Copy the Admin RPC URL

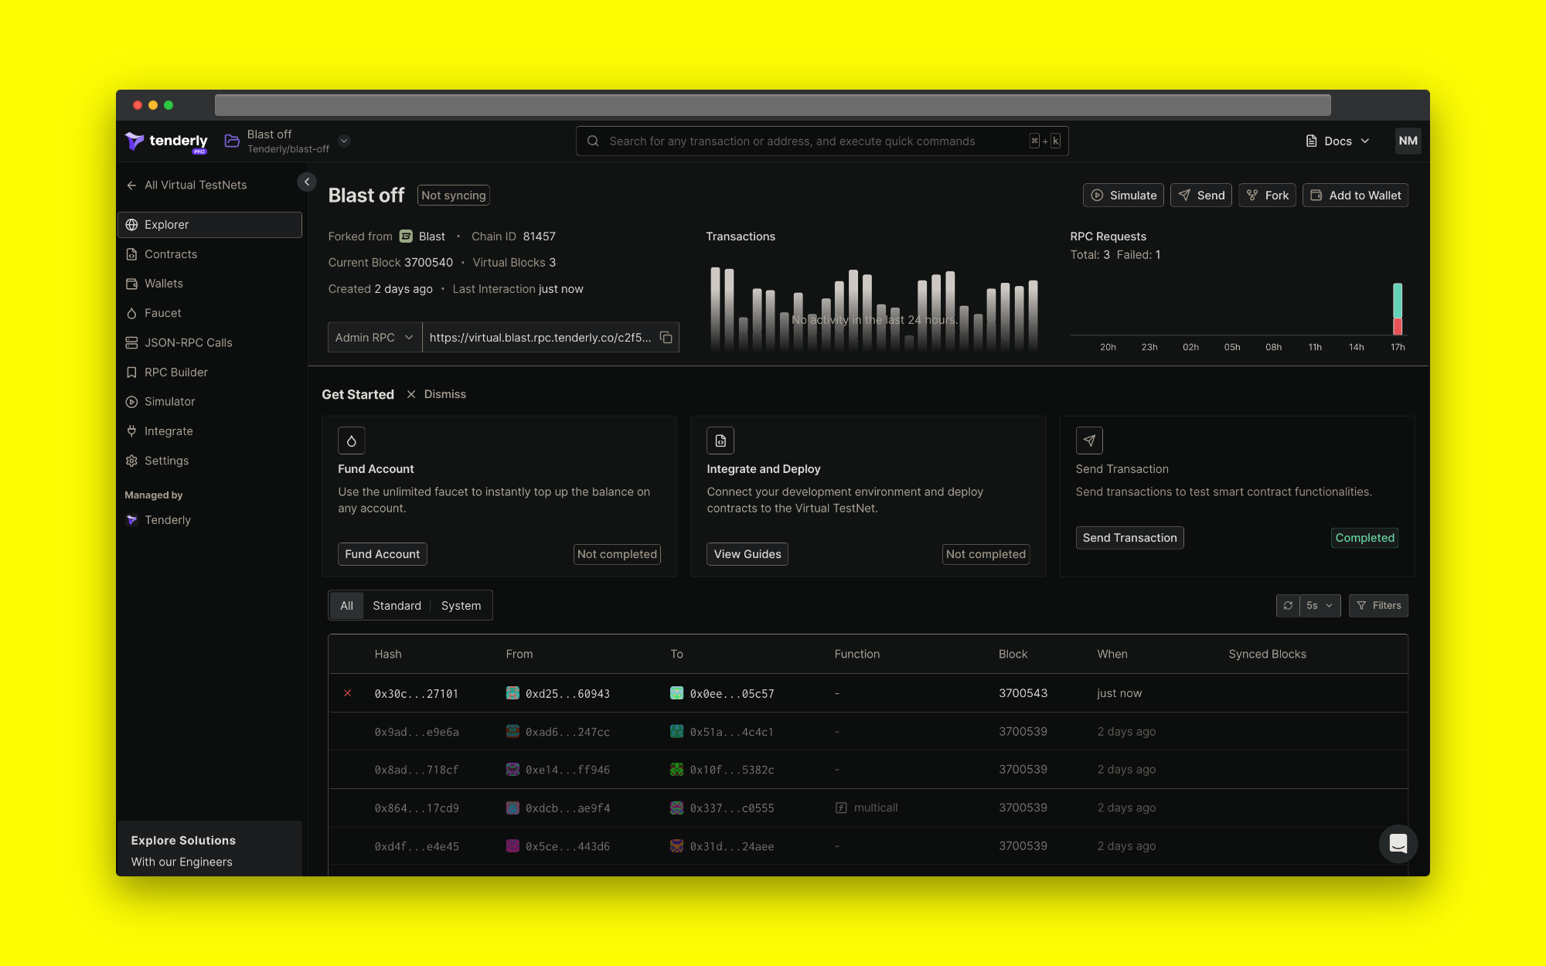(x=666, y=337)
